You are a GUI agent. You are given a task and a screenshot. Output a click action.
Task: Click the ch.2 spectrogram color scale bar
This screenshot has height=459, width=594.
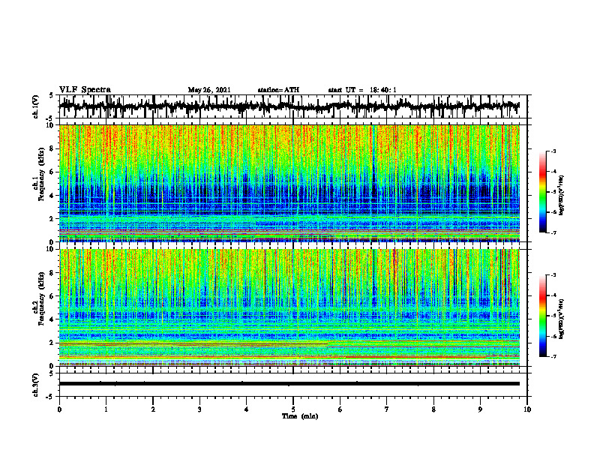pyautogui.click(x=543, y=316)
